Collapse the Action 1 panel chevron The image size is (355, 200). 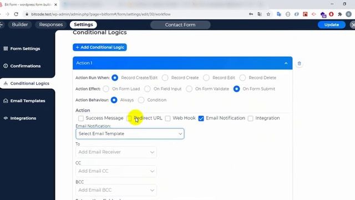pyautogui.click(x=286, y=63)
